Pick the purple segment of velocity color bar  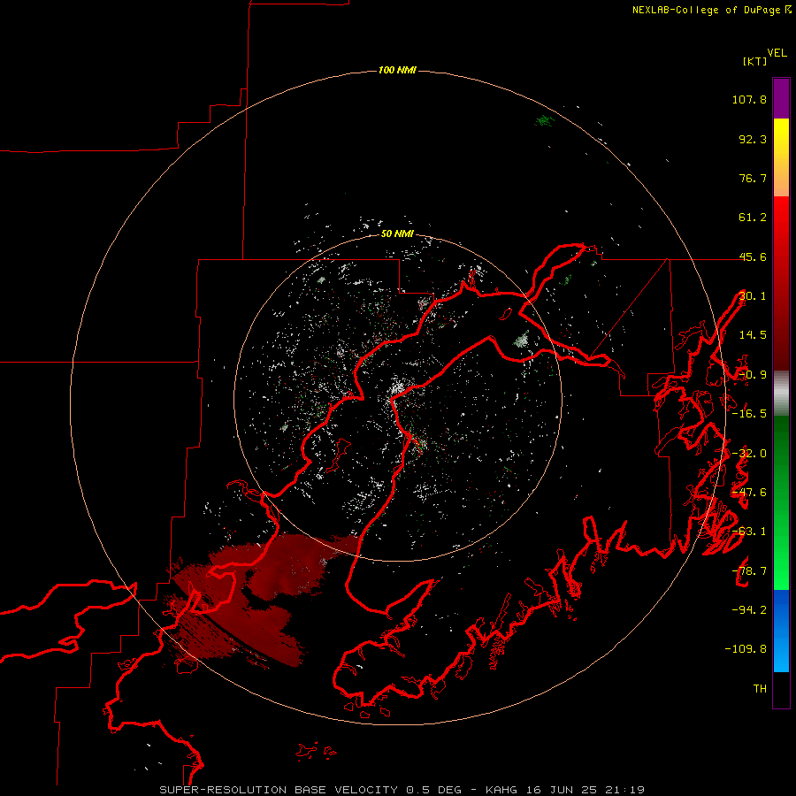[781, 98]
